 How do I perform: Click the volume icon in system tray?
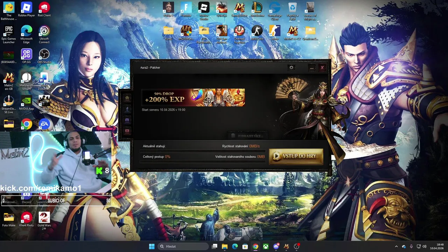[x=424, y=246]
